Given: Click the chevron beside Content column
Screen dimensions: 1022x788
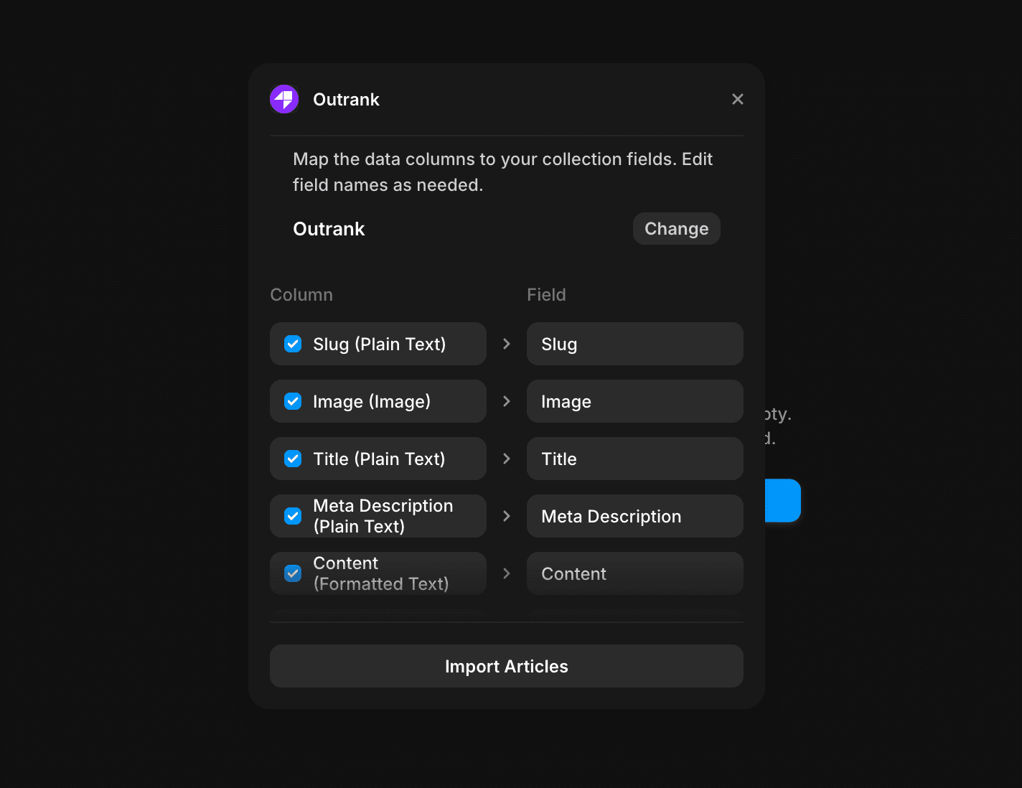Looking at the screenshot, I should (507, 573).
